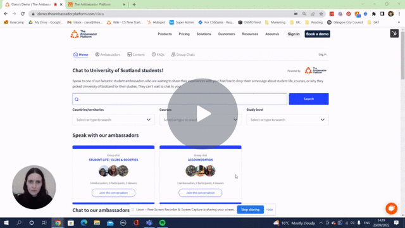
Task: Click the Log in link
Action: tap(322, 54)
